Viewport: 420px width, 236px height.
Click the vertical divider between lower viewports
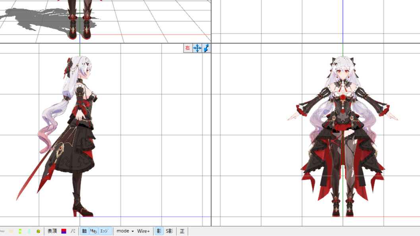[211, 135]
